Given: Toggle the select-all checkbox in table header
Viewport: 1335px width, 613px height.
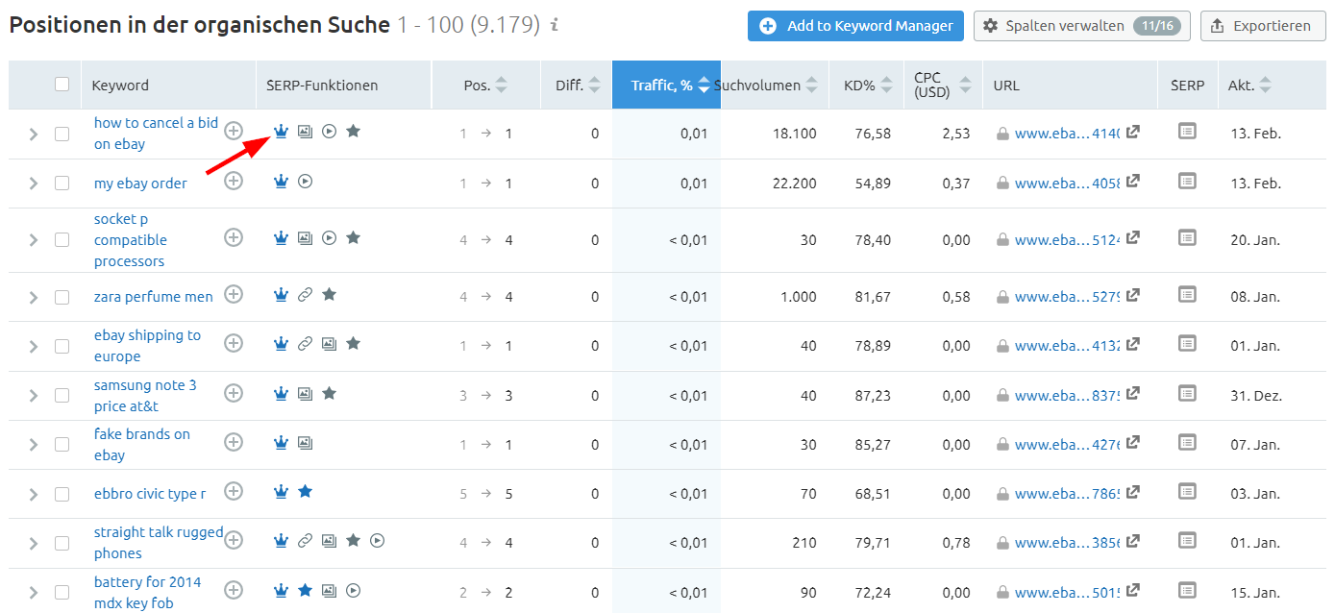Looking at the screenshot, I should 62,85.
